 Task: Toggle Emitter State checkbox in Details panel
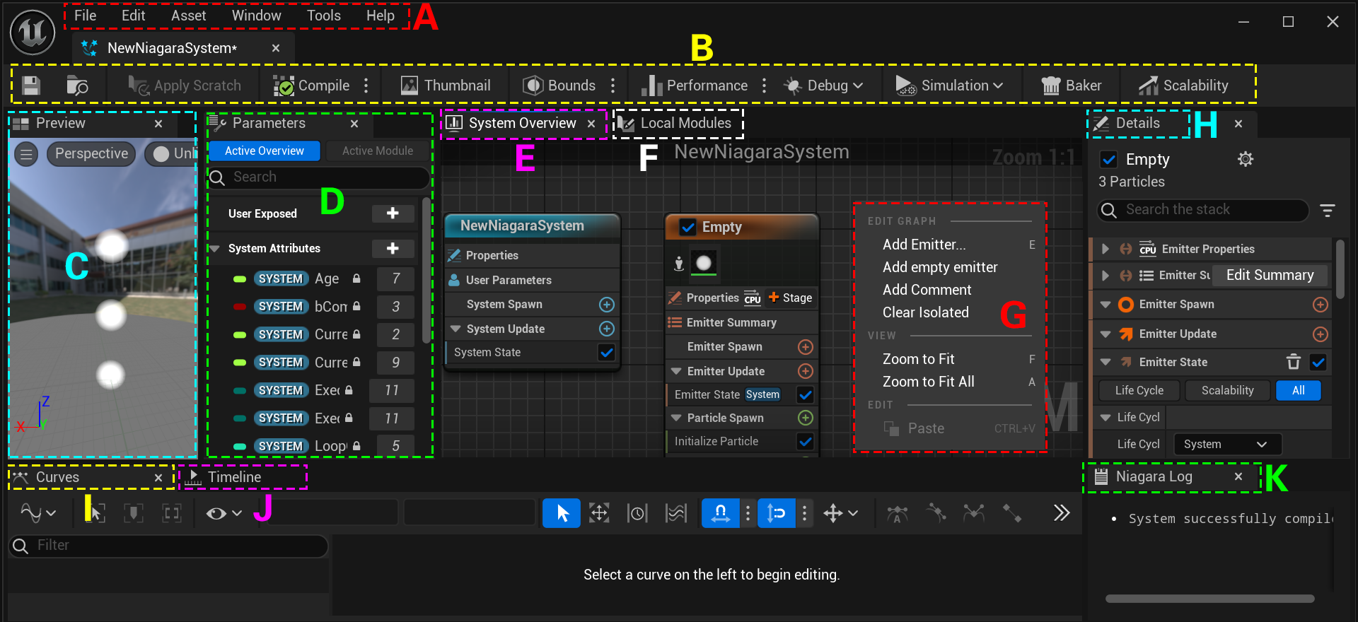tap(1318, 363)
